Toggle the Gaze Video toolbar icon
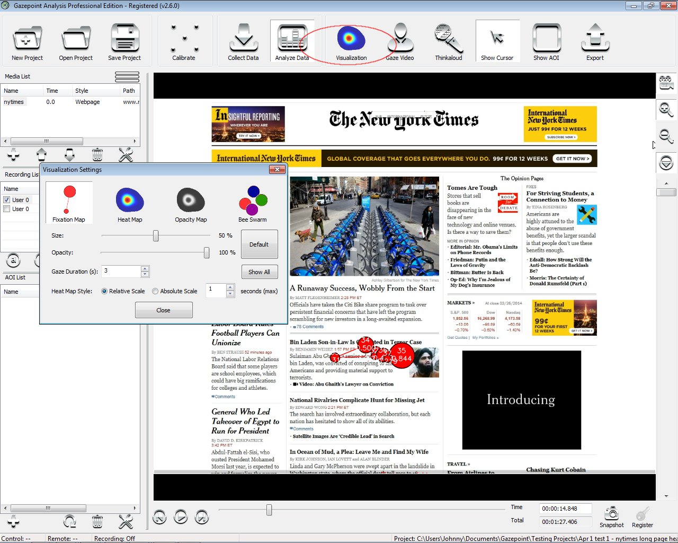This screenshot has width=678, height=543. pos(400,41)
